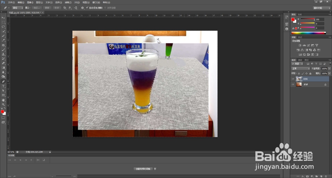Click the Curves adjustment icon
This screenshot has width=332, height=178.
(308, 45)
